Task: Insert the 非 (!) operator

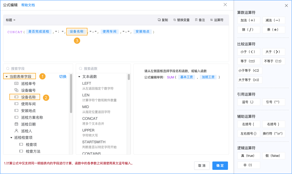Action: [x=249, y=165]
